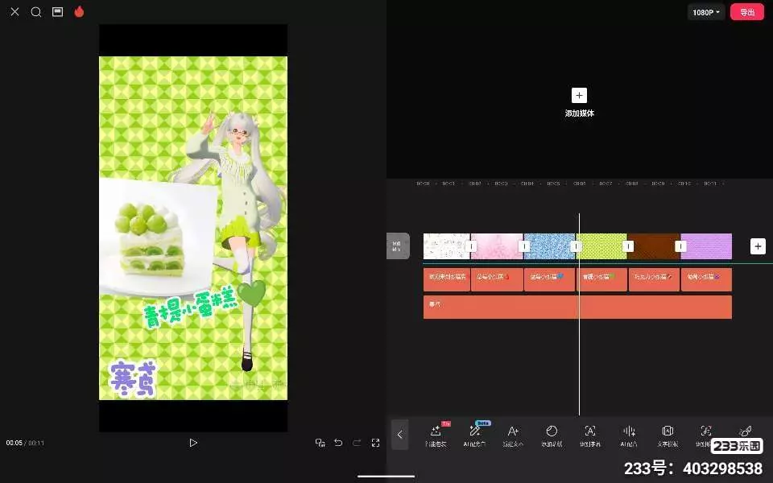The height and width of the screenshot is (483, 773).
Task: Open the transition between green and brown clips
Action: [628, 246]
